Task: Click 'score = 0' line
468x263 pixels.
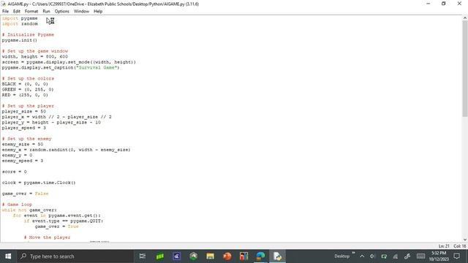Action: pos(15,172)
